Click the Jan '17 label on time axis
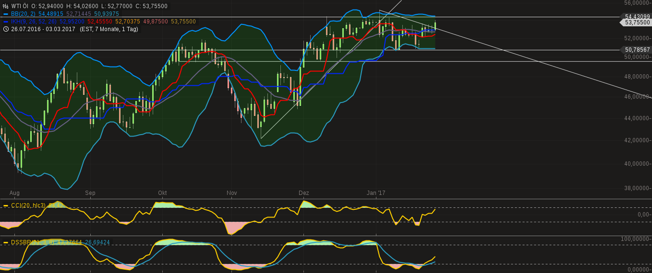 coord(376,193)
